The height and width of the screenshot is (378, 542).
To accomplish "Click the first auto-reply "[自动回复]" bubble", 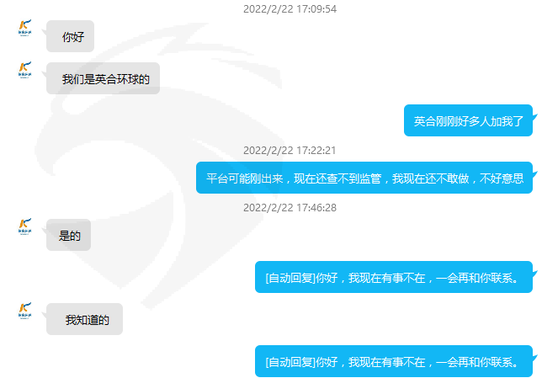I will (394, 277).
